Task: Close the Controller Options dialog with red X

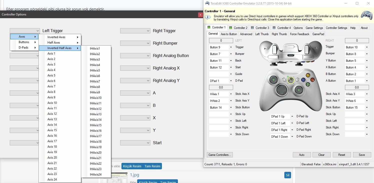Action: [x=200, y=15]
